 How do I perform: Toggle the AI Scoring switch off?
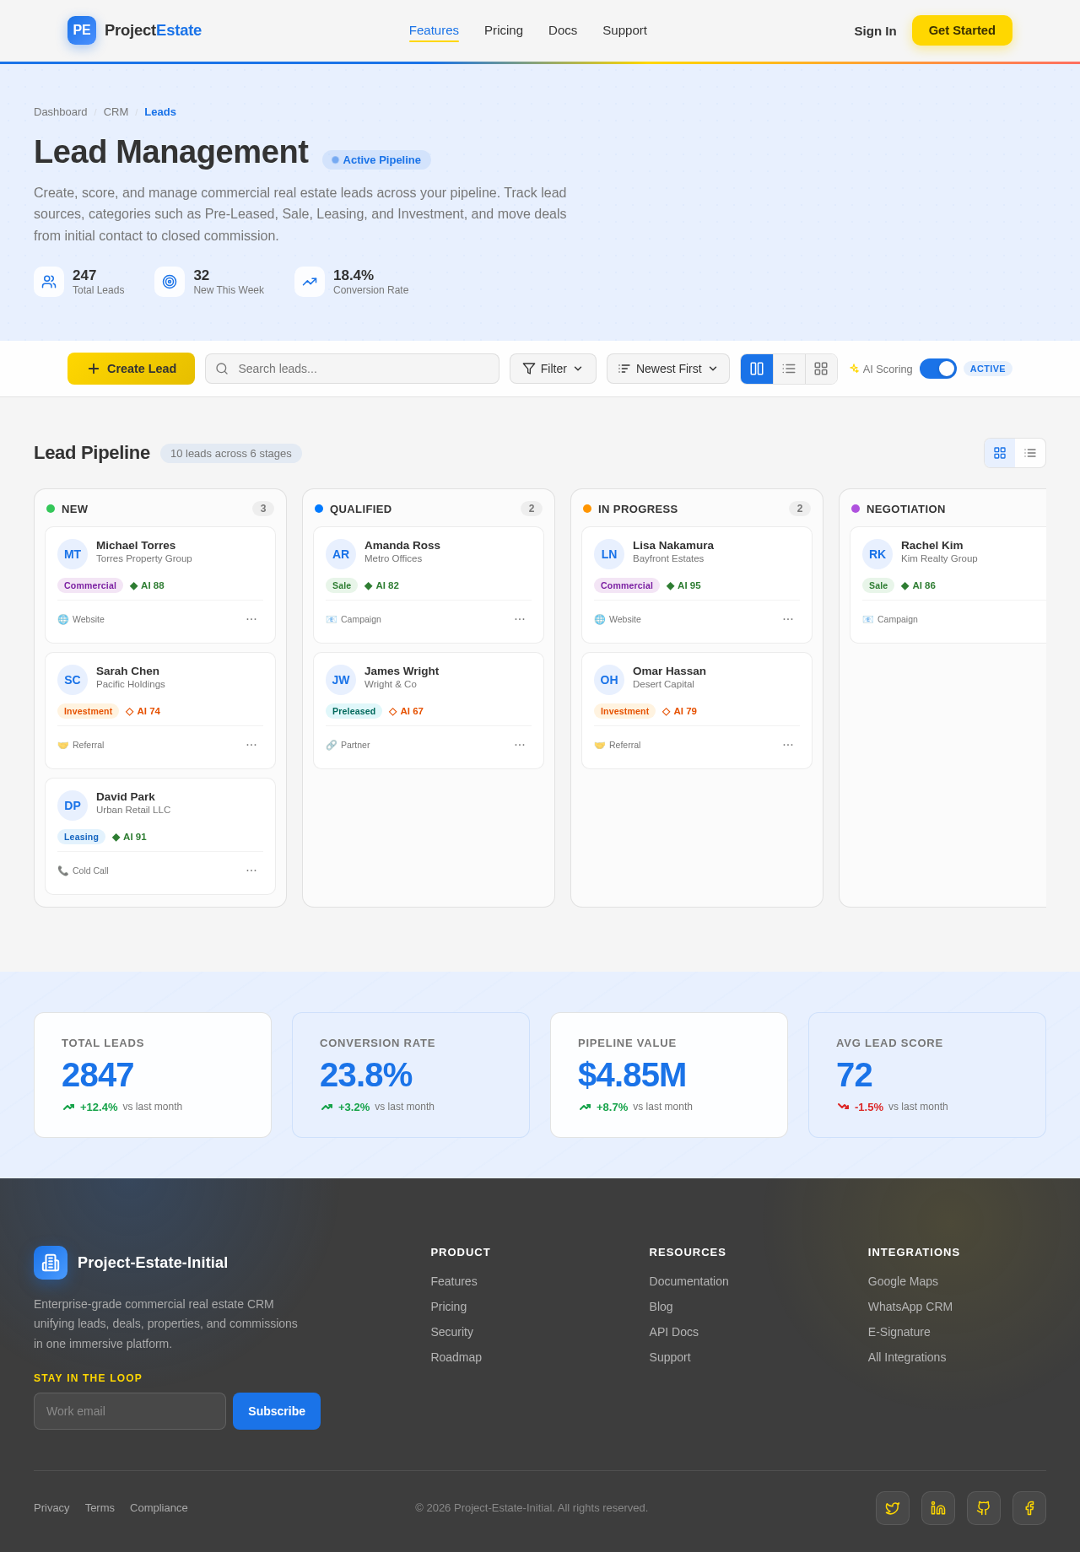click(938, 369)
